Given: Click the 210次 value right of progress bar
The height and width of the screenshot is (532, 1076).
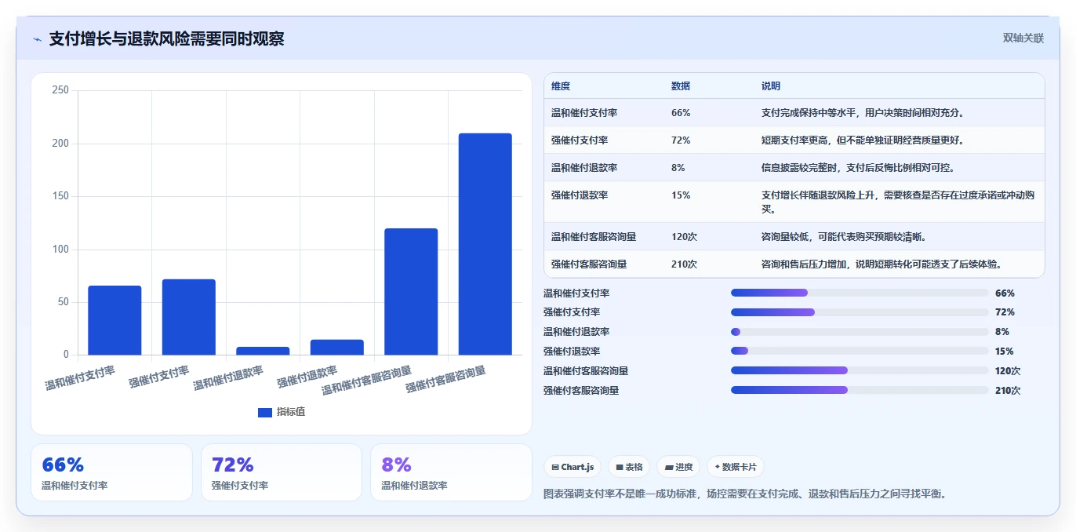Looking at the screenshot, I should [1008, 391].
